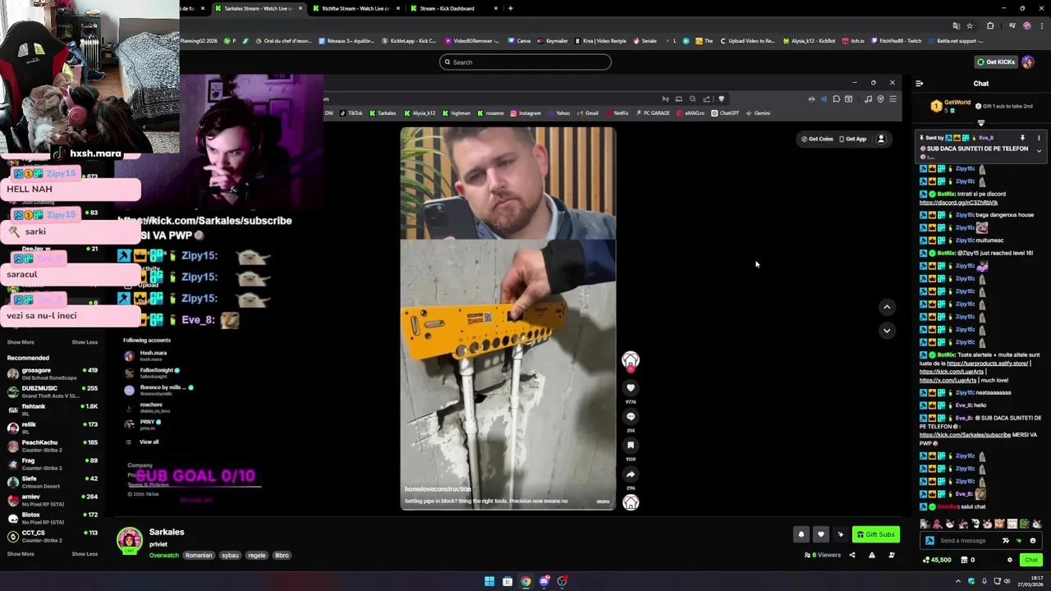1051x591 pixels.
Task: Open Windows Start button
Action: pos(489,581)
